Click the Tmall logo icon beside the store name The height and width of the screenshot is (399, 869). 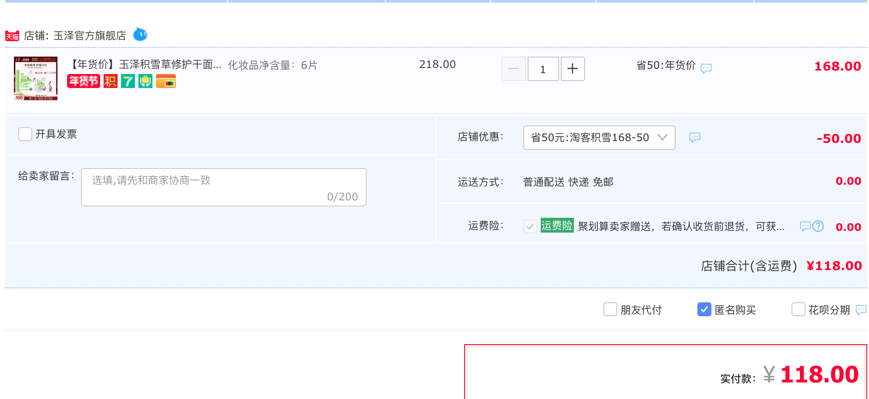coord(12,35)
